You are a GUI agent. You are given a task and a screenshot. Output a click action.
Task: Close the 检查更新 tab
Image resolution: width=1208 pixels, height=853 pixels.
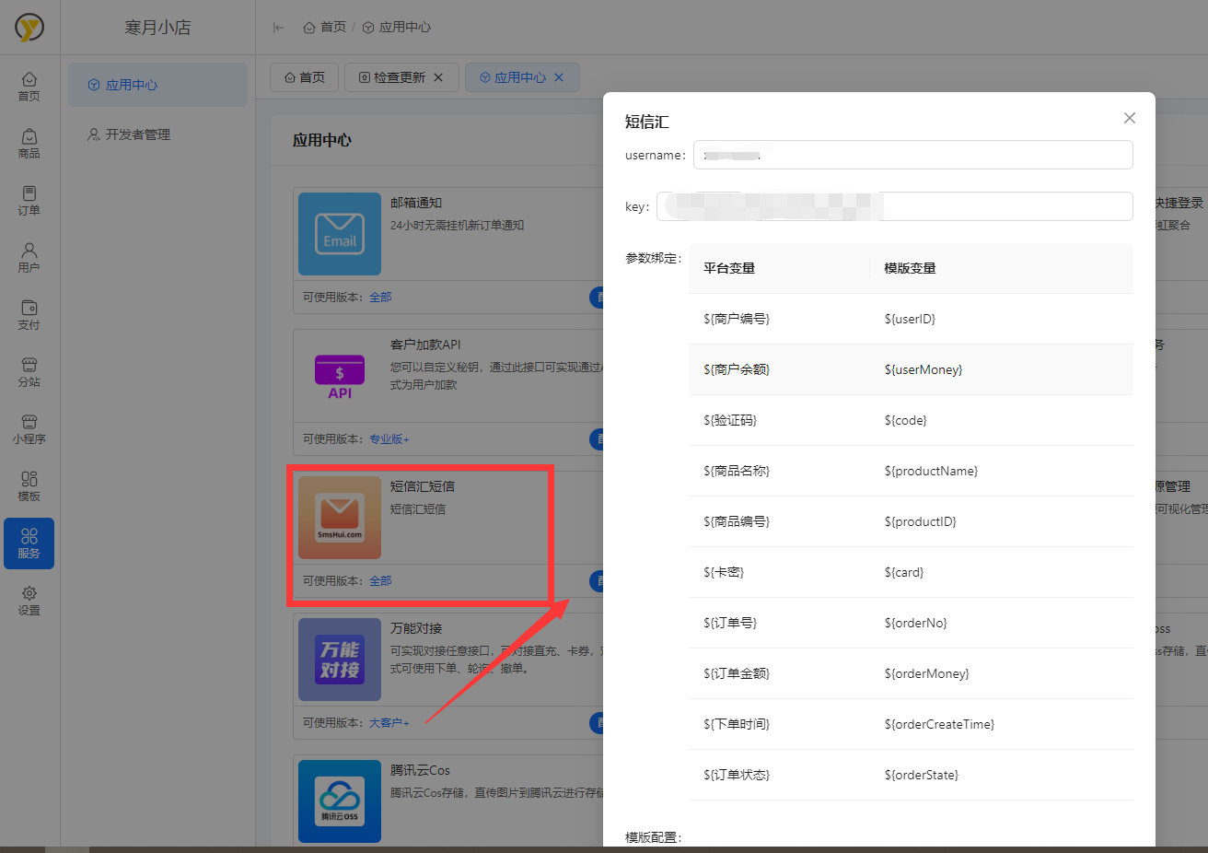pyautogui.click(x=438, y=77)
